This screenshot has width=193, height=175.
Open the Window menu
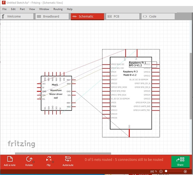(44, 9)
